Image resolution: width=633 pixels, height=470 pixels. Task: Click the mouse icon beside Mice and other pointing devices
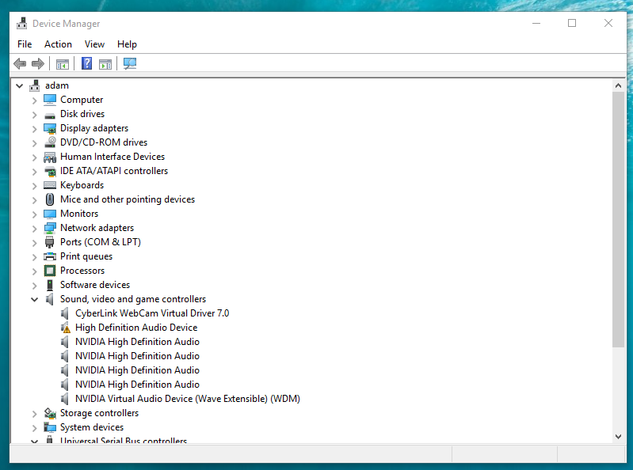click(x=50, y=199)
